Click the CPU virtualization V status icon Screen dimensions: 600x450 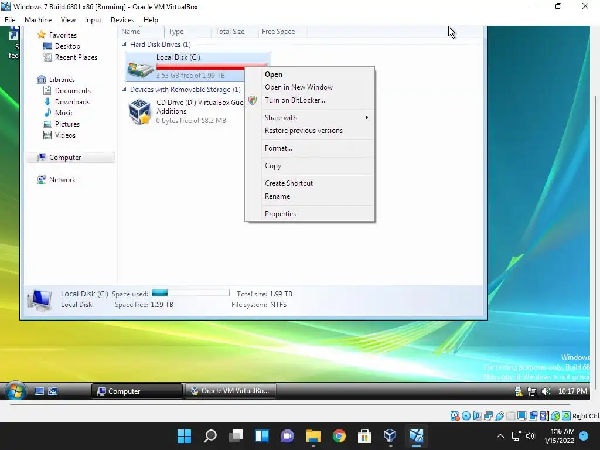[544, 416]
